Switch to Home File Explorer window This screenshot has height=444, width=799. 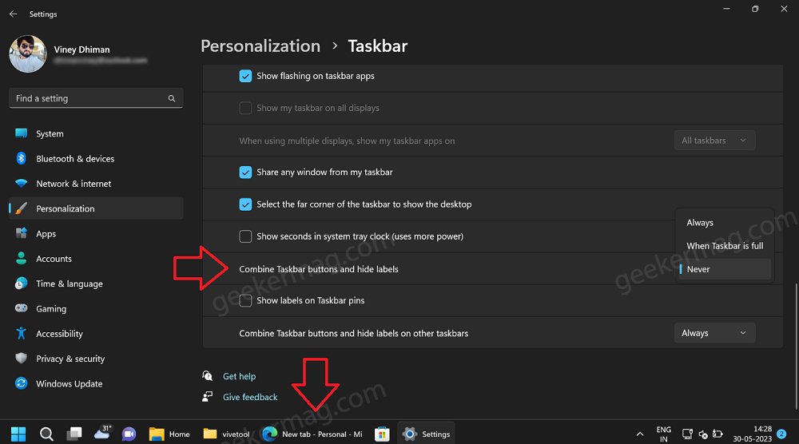[x=169, y=434]
